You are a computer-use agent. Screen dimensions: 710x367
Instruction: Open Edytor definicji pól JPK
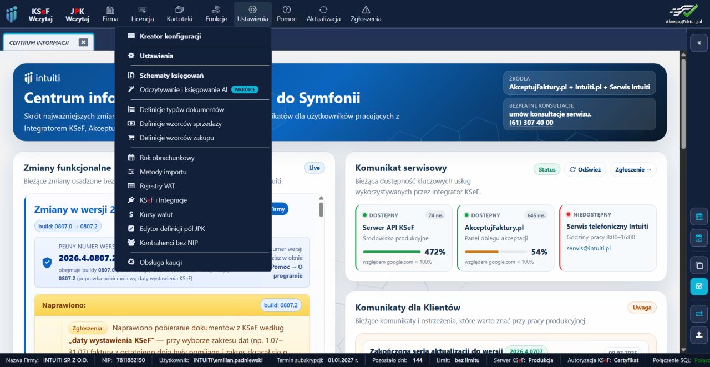click(192, 228)
